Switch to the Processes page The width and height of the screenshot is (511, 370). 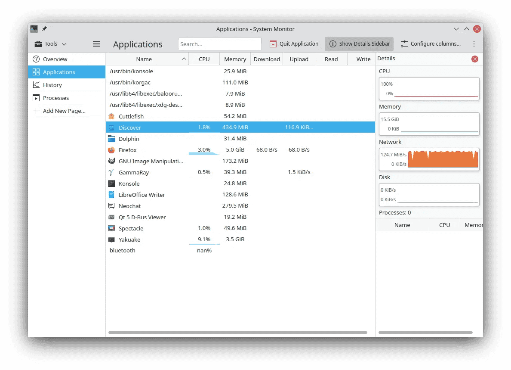[56, 98]
